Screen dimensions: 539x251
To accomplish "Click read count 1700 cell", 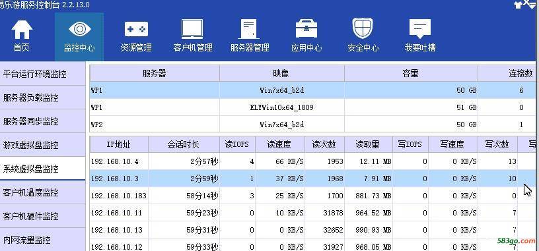I will click(x=324, y=196).
